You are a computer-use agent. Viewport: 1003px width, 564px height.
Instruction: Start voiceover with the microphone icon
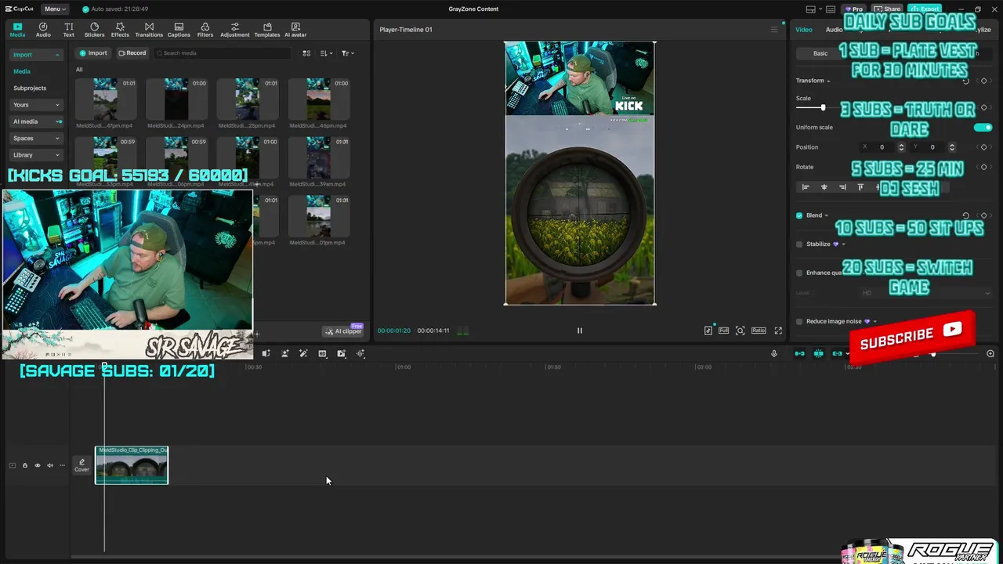point(774,353)
